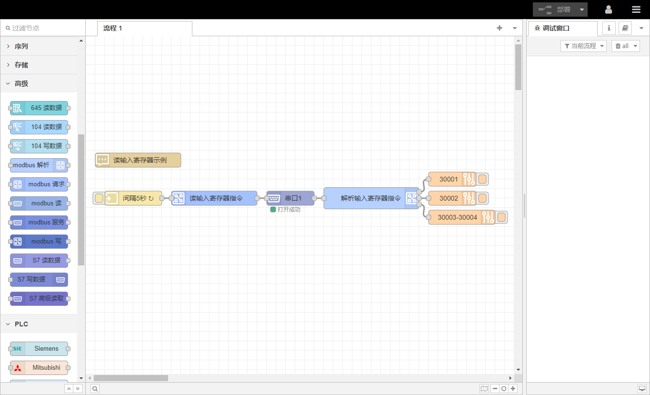Toggle the navigator map icon

484,389
